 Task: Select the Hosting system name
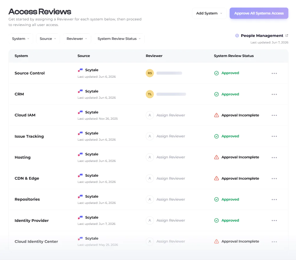(22, 157)
